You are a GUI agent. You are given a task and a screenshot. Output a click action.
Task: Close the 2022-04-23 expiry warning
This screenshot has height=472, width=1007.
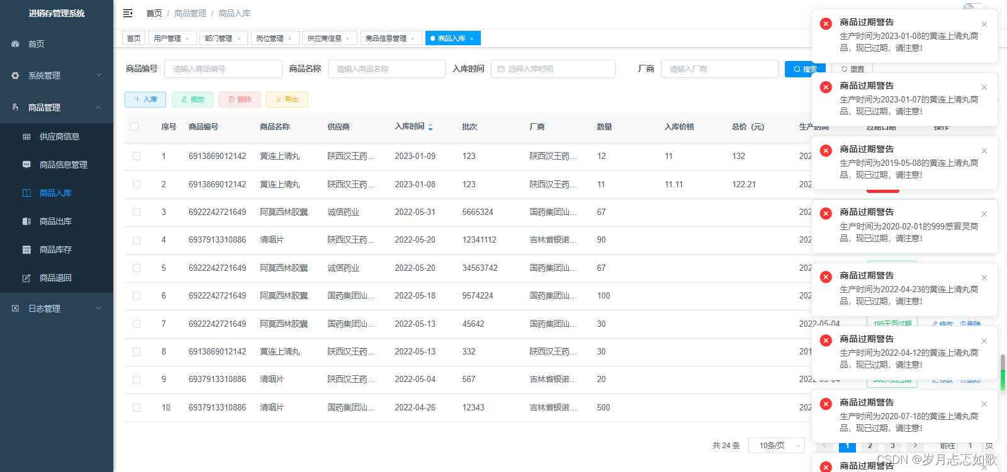[984, 278]
